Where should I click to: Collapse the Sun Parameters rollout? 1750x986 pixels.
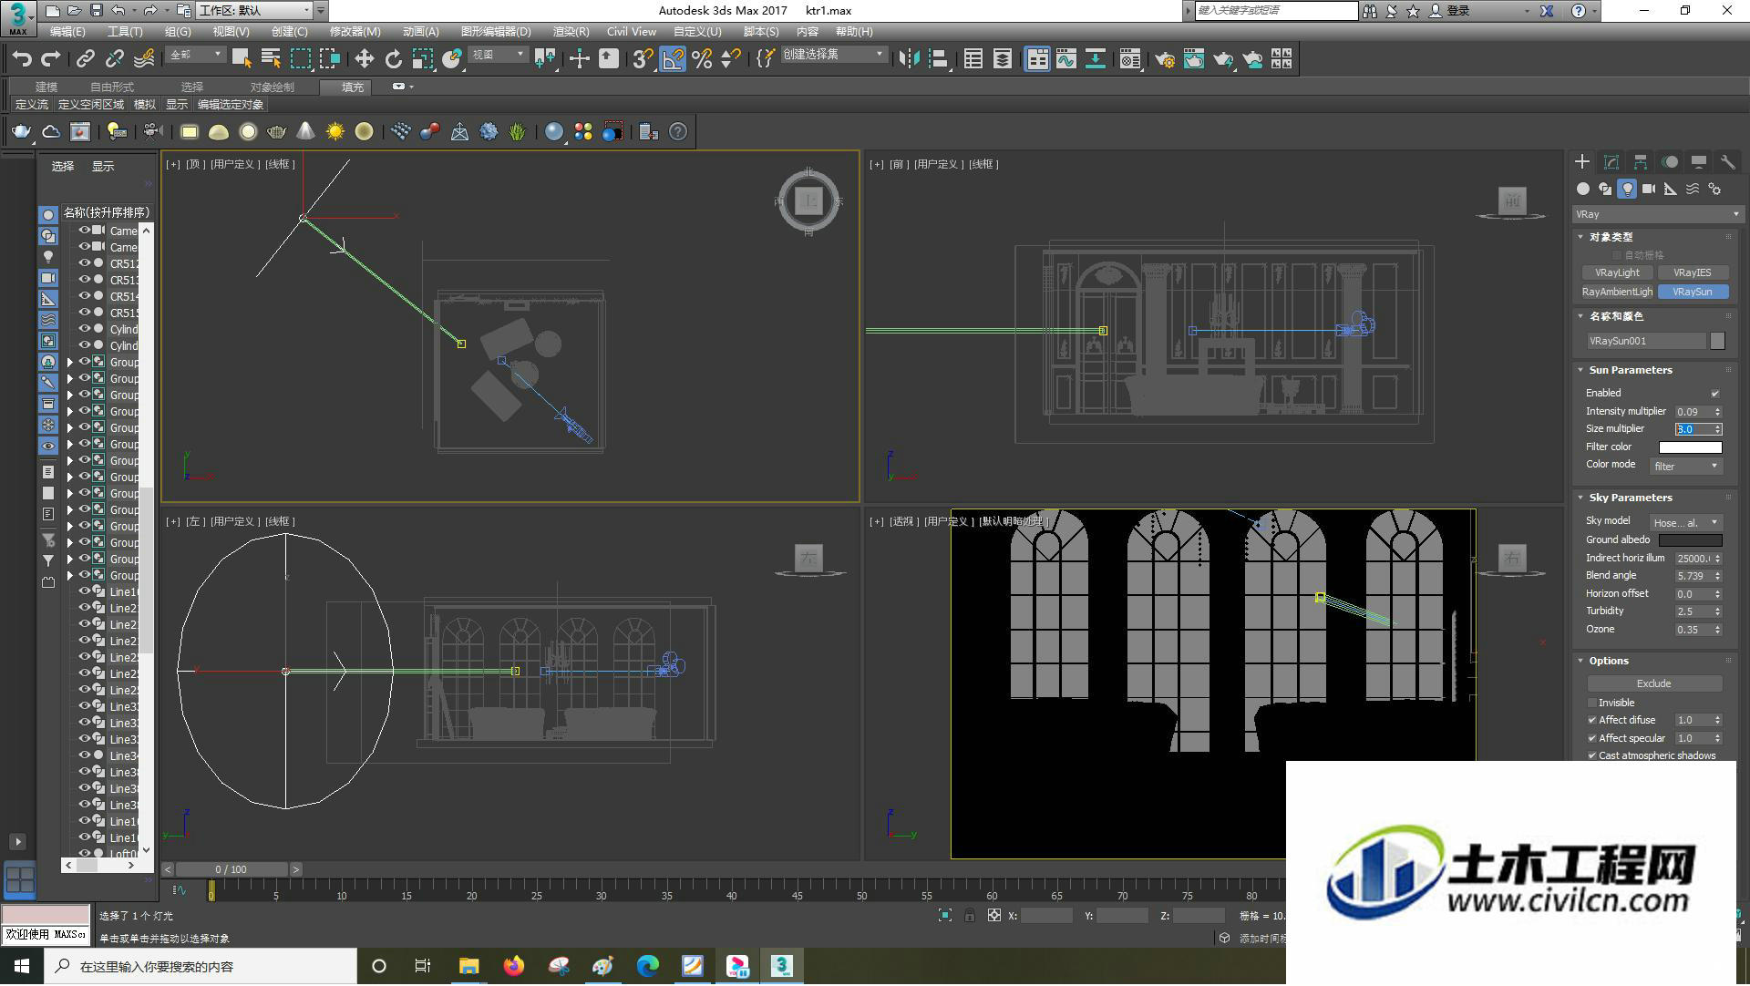pyautogui.click(x=1631, y=371)
